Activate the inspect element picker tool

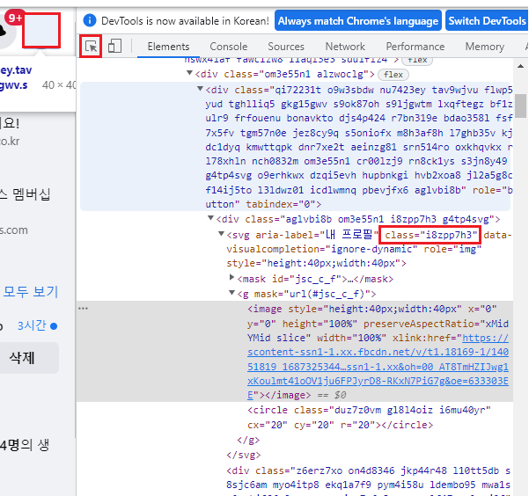pyautogui.click(x=91, y=47)
